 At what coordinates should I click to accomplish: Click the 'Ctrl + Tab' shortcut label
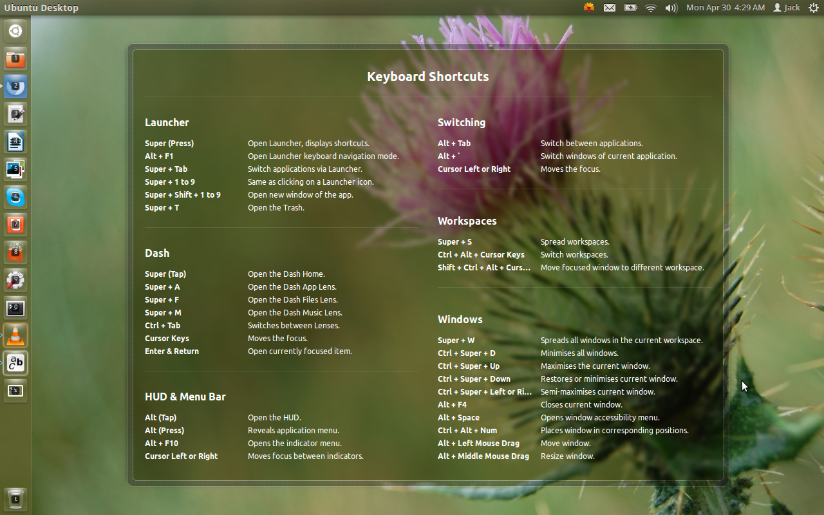163,326
